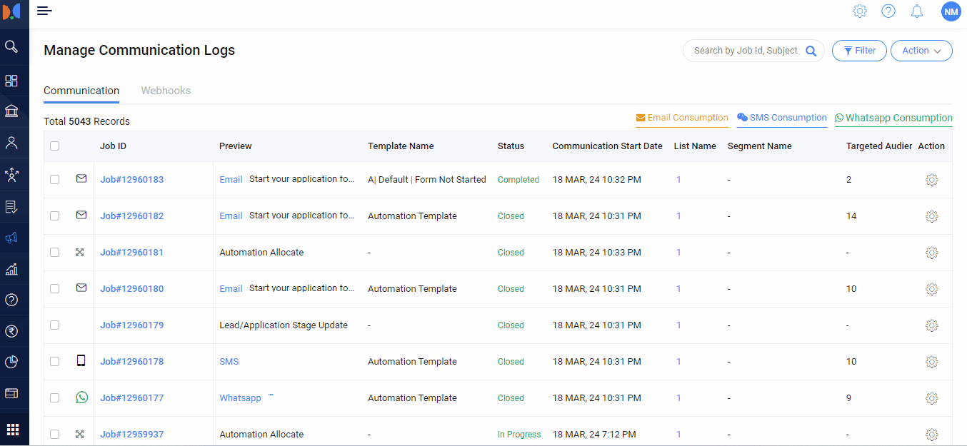Screen dimensions: 967x446
Task: Click the Status column header
Action: pos(511,146)
